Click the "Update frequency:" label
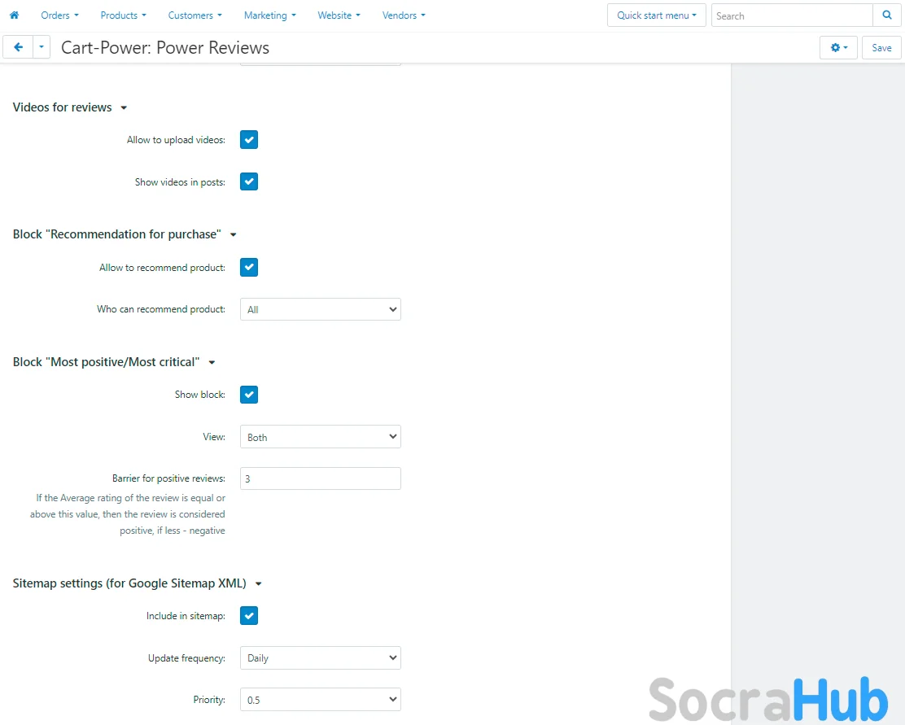This screenshot has width=905, height=725. [x=186, y=658]
